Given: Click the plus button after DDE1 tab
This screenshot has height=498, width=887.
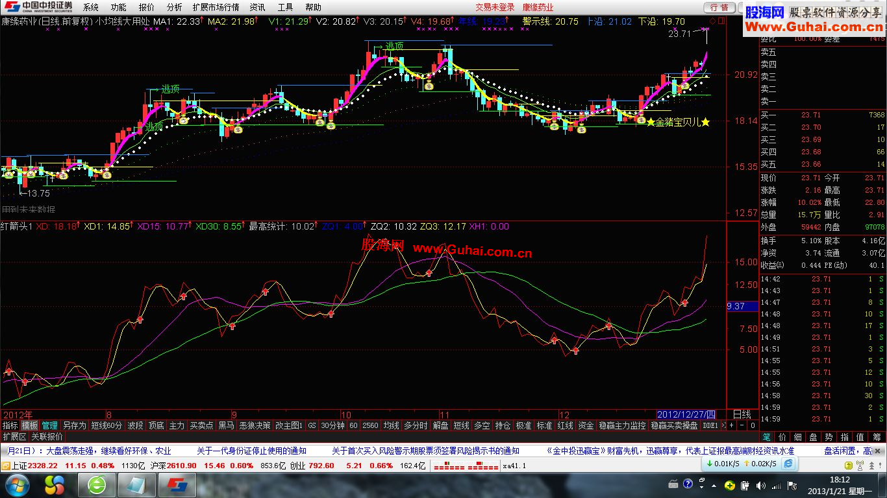Looking at the screenshot, I should click(x=731, y=425).
